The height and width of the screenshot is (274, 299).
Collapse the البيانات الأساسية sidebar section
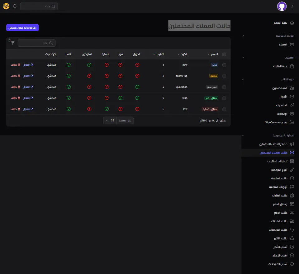[243, 36]
